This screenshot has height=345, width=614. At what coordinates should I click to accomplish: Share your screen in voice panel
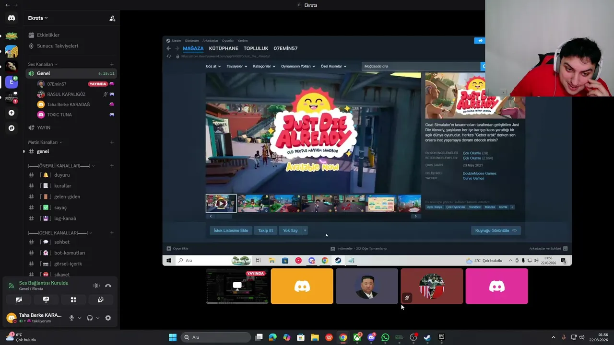point(46,299)
